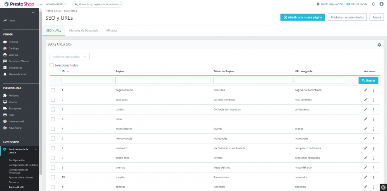
Task: Click Tráfico & SEO breadcrumb link
Action: (x=53, y=11)
